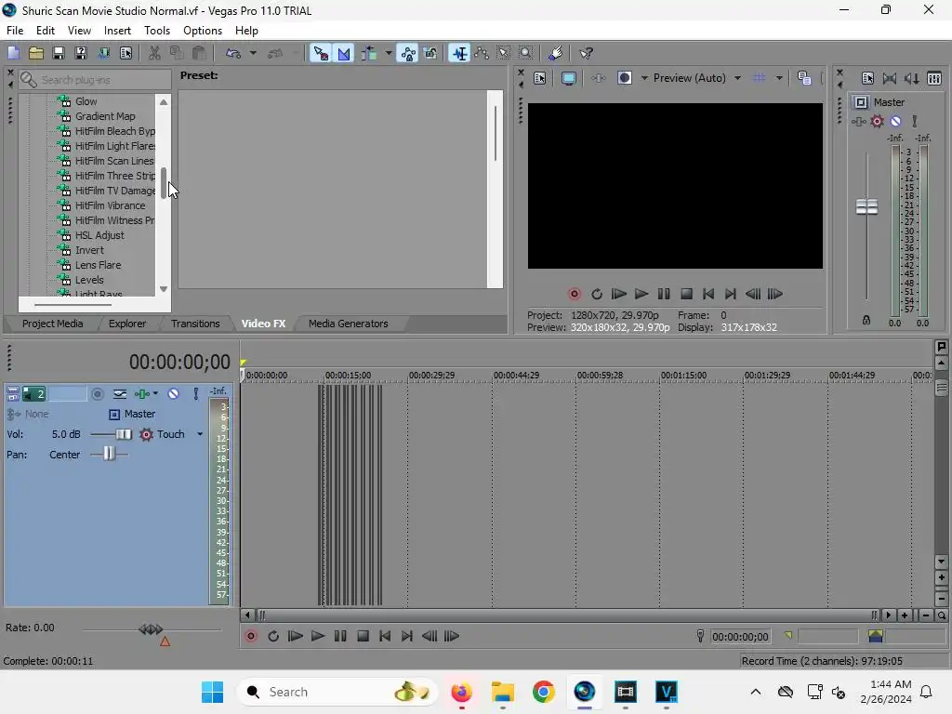952x714 pixels.
Task: Click the Cut scissors icon
Action: click(155, 53)
